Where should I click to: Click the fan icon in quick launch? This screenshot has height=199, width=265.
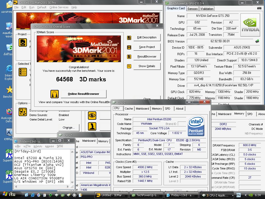(x=74, y=195)
